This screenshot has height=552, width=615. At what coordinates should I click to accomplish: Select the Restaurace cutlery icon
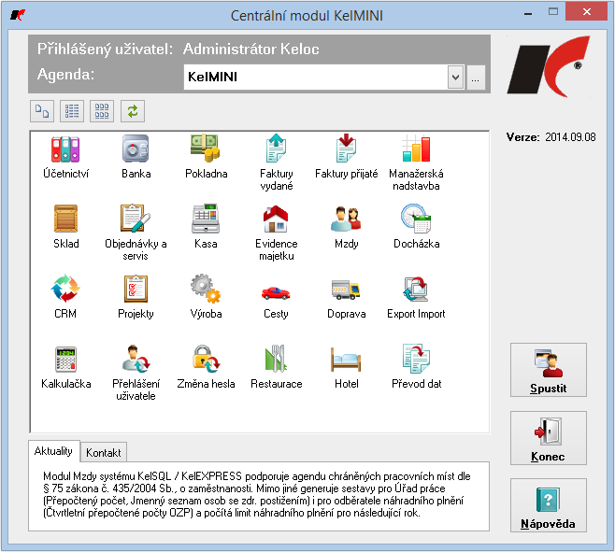[x=276, y=367]
